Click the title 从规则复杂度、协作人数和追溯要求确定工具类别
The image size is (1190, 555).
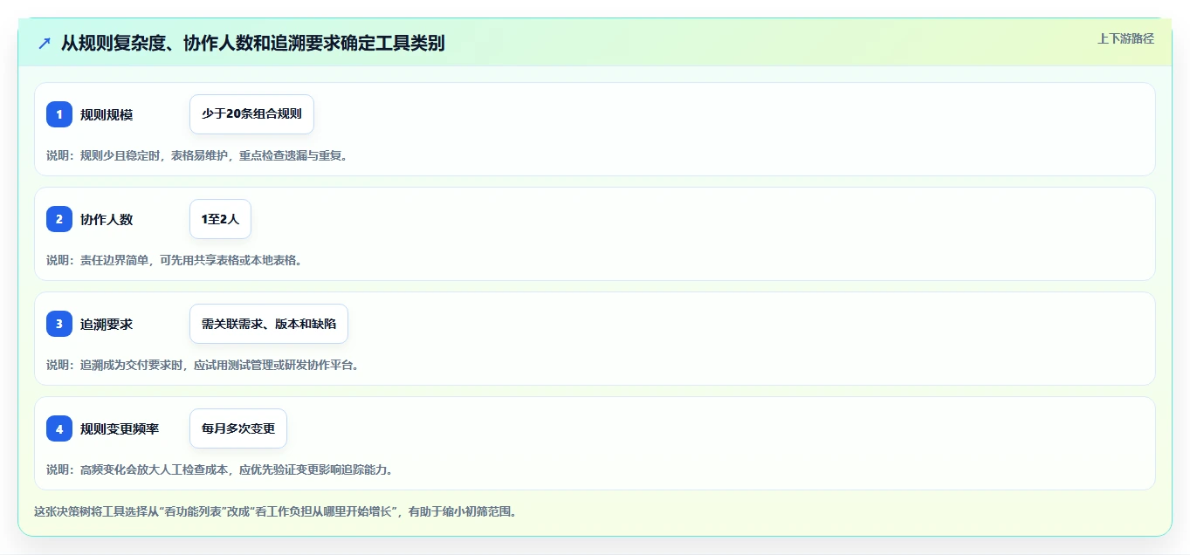coord(253,43)
